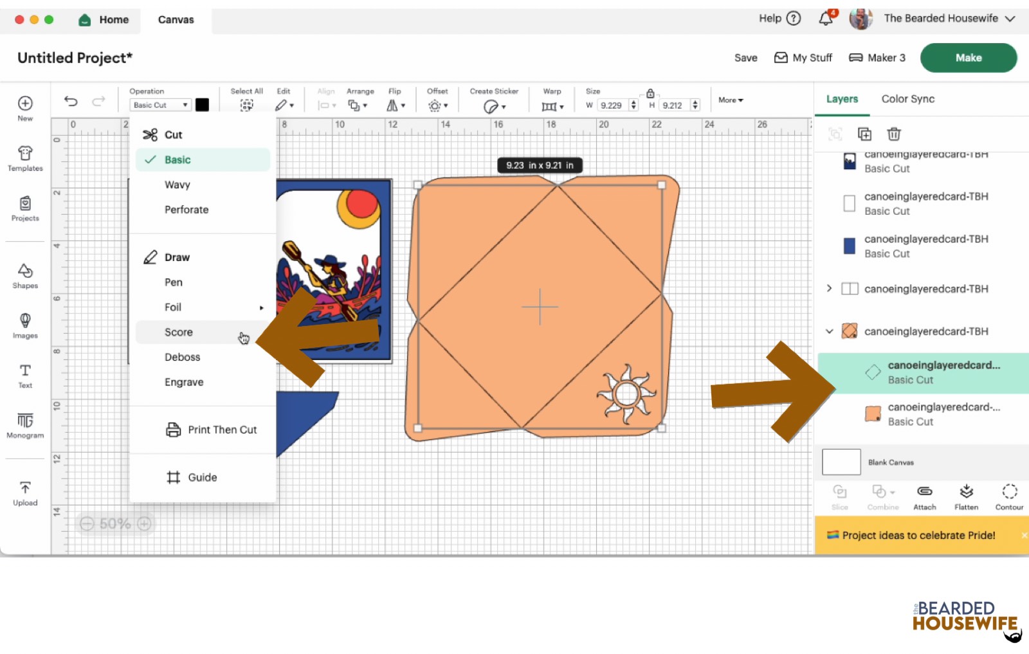Open the Monogram tool
This screenshot has width=1029, height=654.
coord(25,426)
